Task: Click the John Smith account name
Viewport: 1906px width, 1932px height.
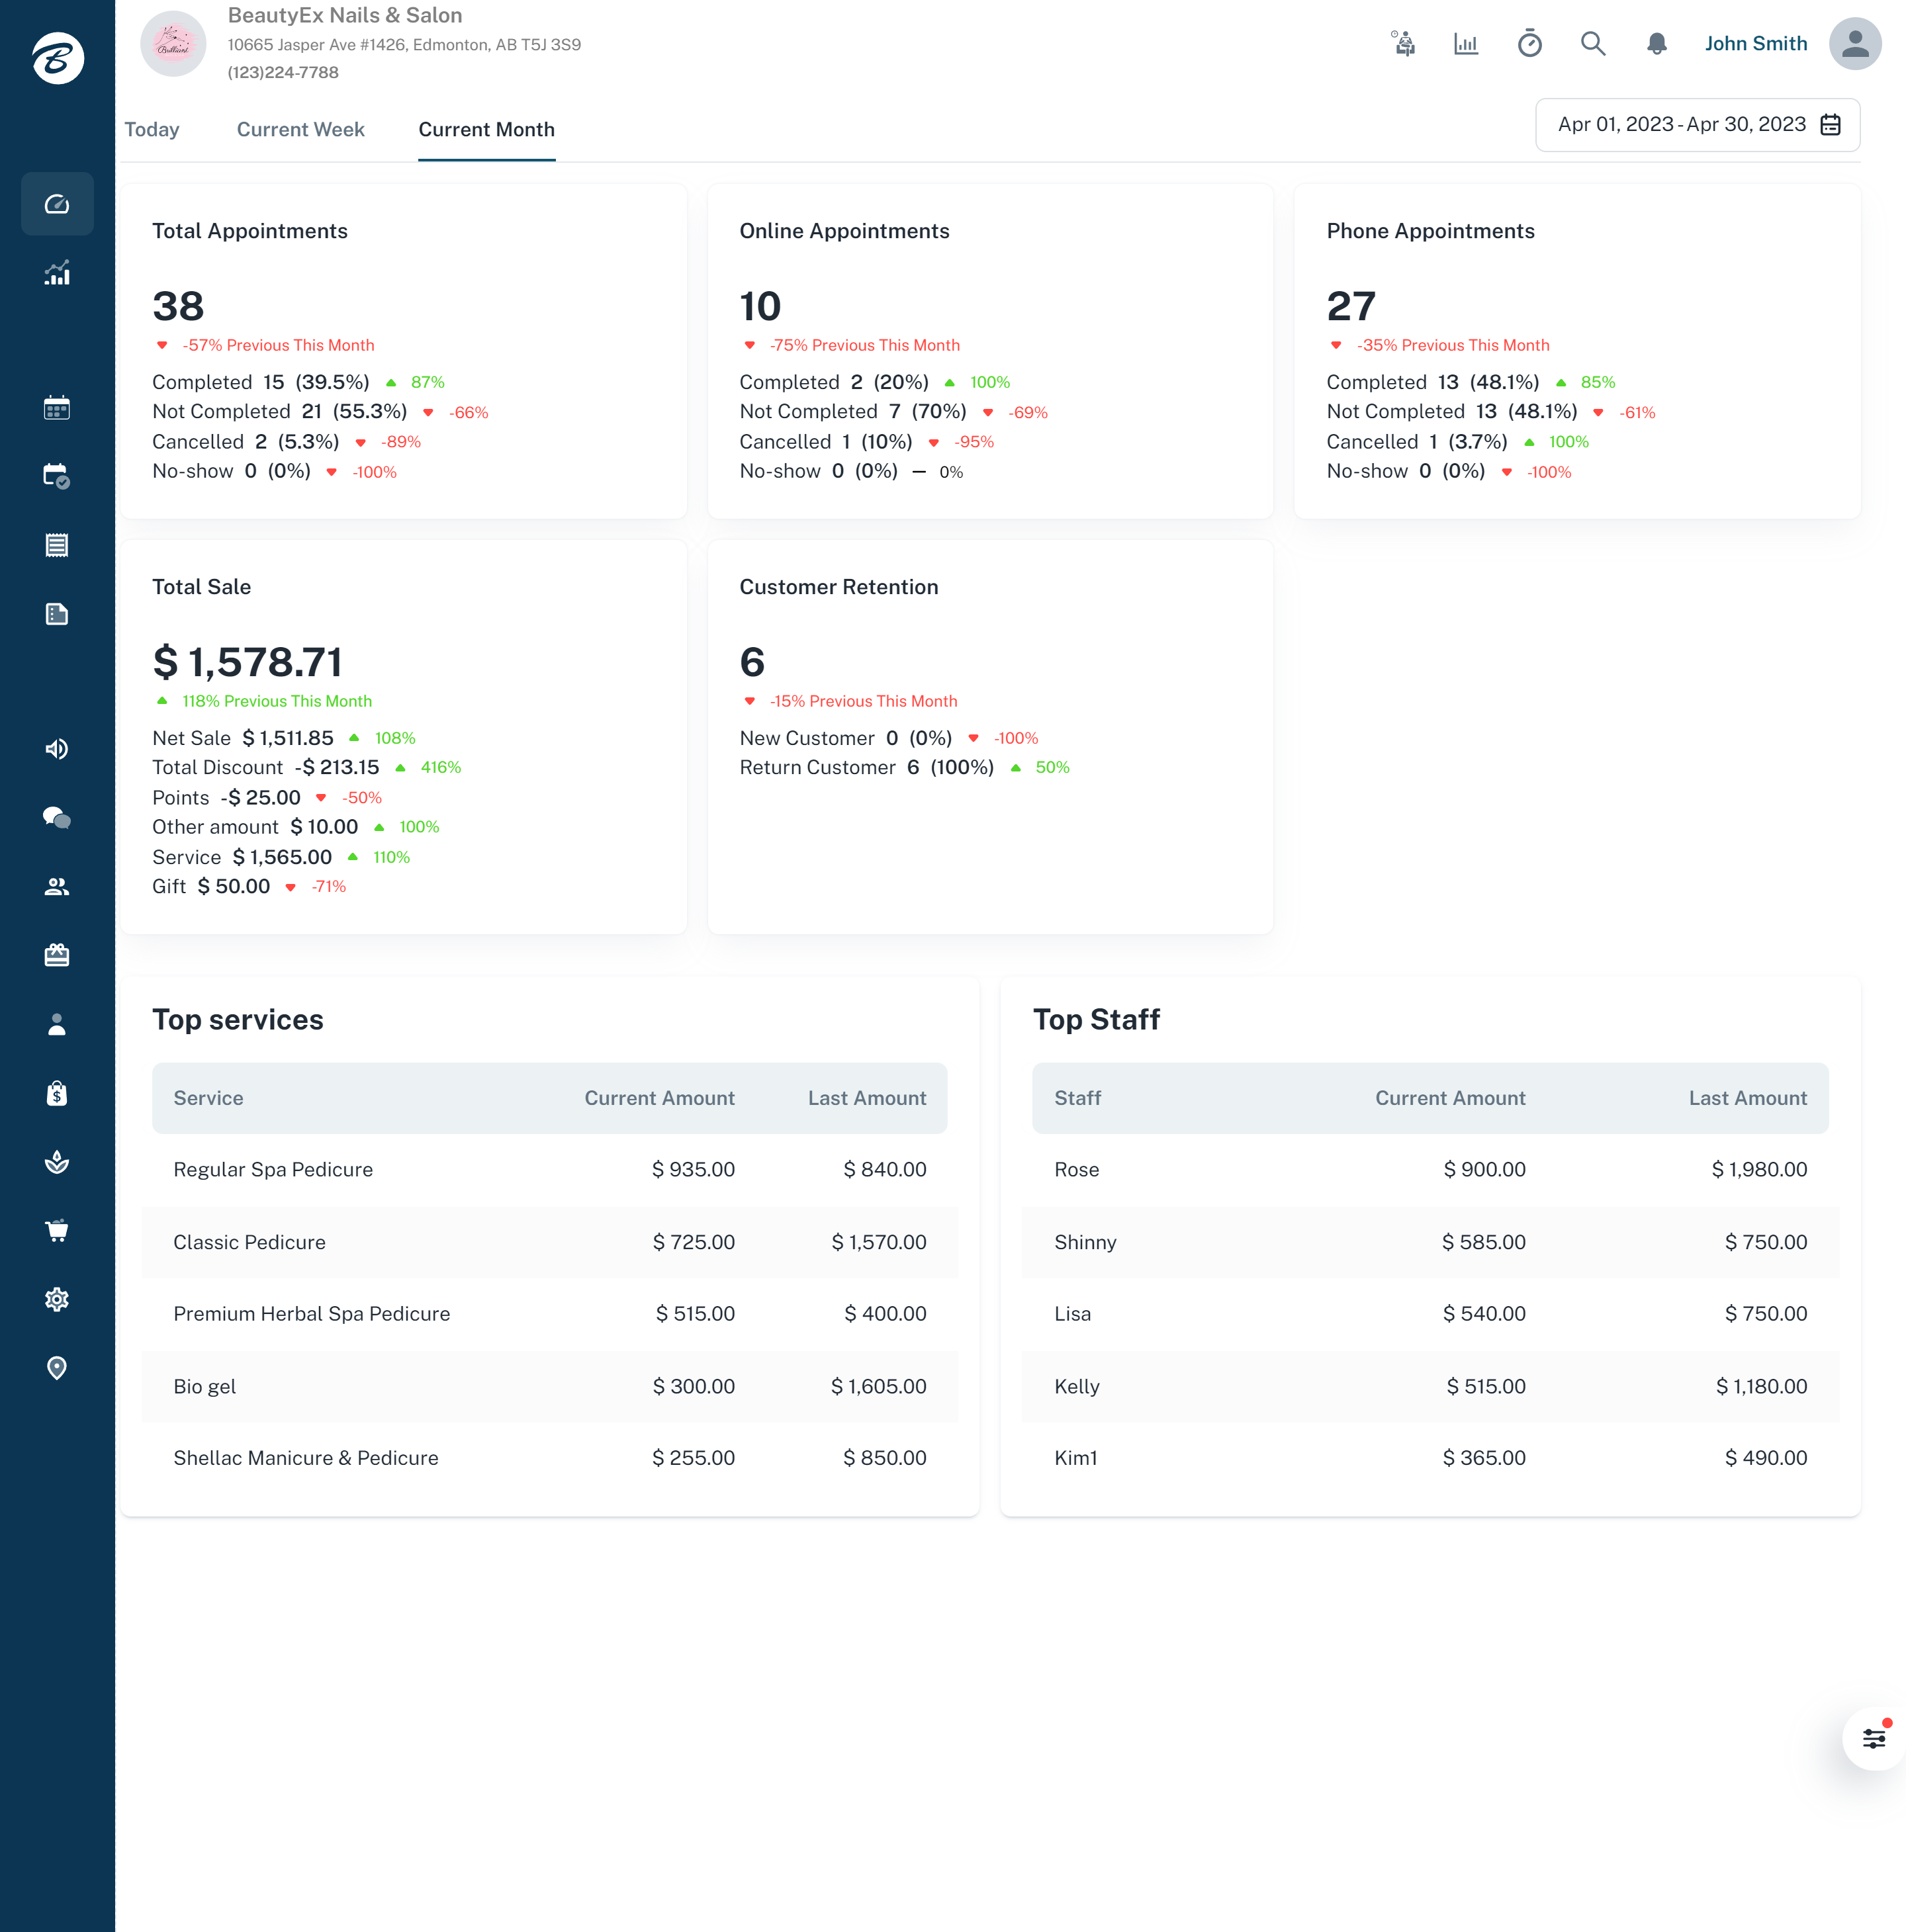Action: [1755, 43]
